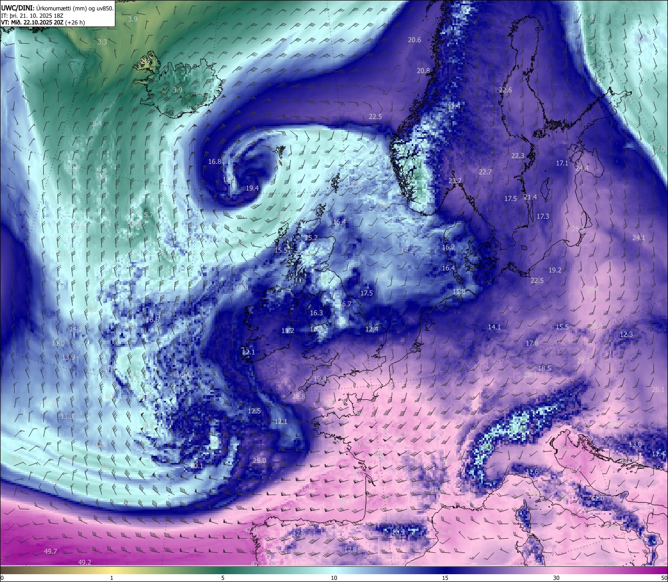The image size is (668, 582).
Task: Click the 12.5 value label
Action: pos(254,411)
